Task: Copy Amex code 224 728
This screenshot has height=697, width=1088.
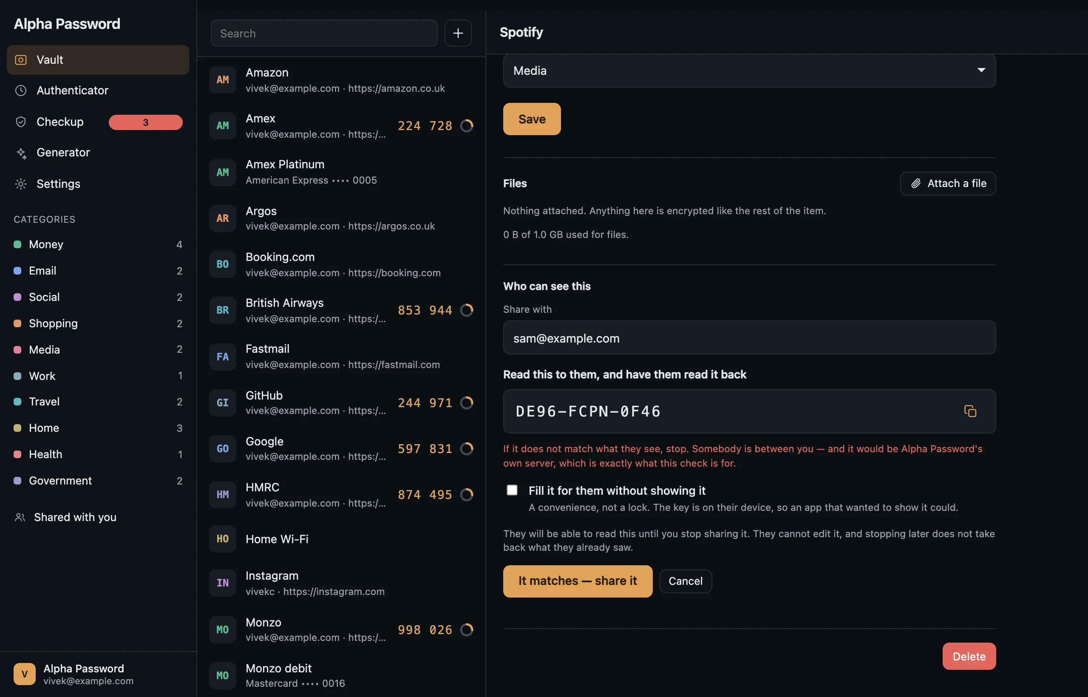Action: [425, 125]
